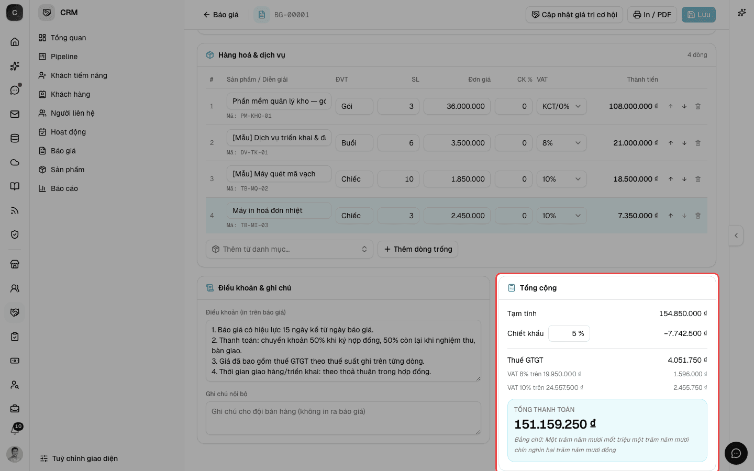
Task: Open the user avatar at bottom left
Action: tap(15, 454)
